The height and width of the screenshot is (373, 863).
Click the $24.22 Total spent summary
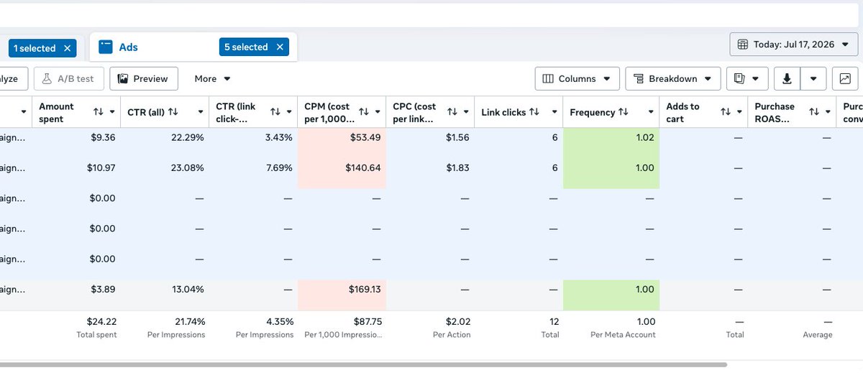(101, 322)
